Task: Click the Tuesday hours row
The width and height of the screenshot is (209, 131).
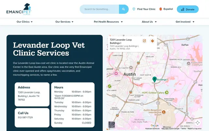Action: pos(73,103)
